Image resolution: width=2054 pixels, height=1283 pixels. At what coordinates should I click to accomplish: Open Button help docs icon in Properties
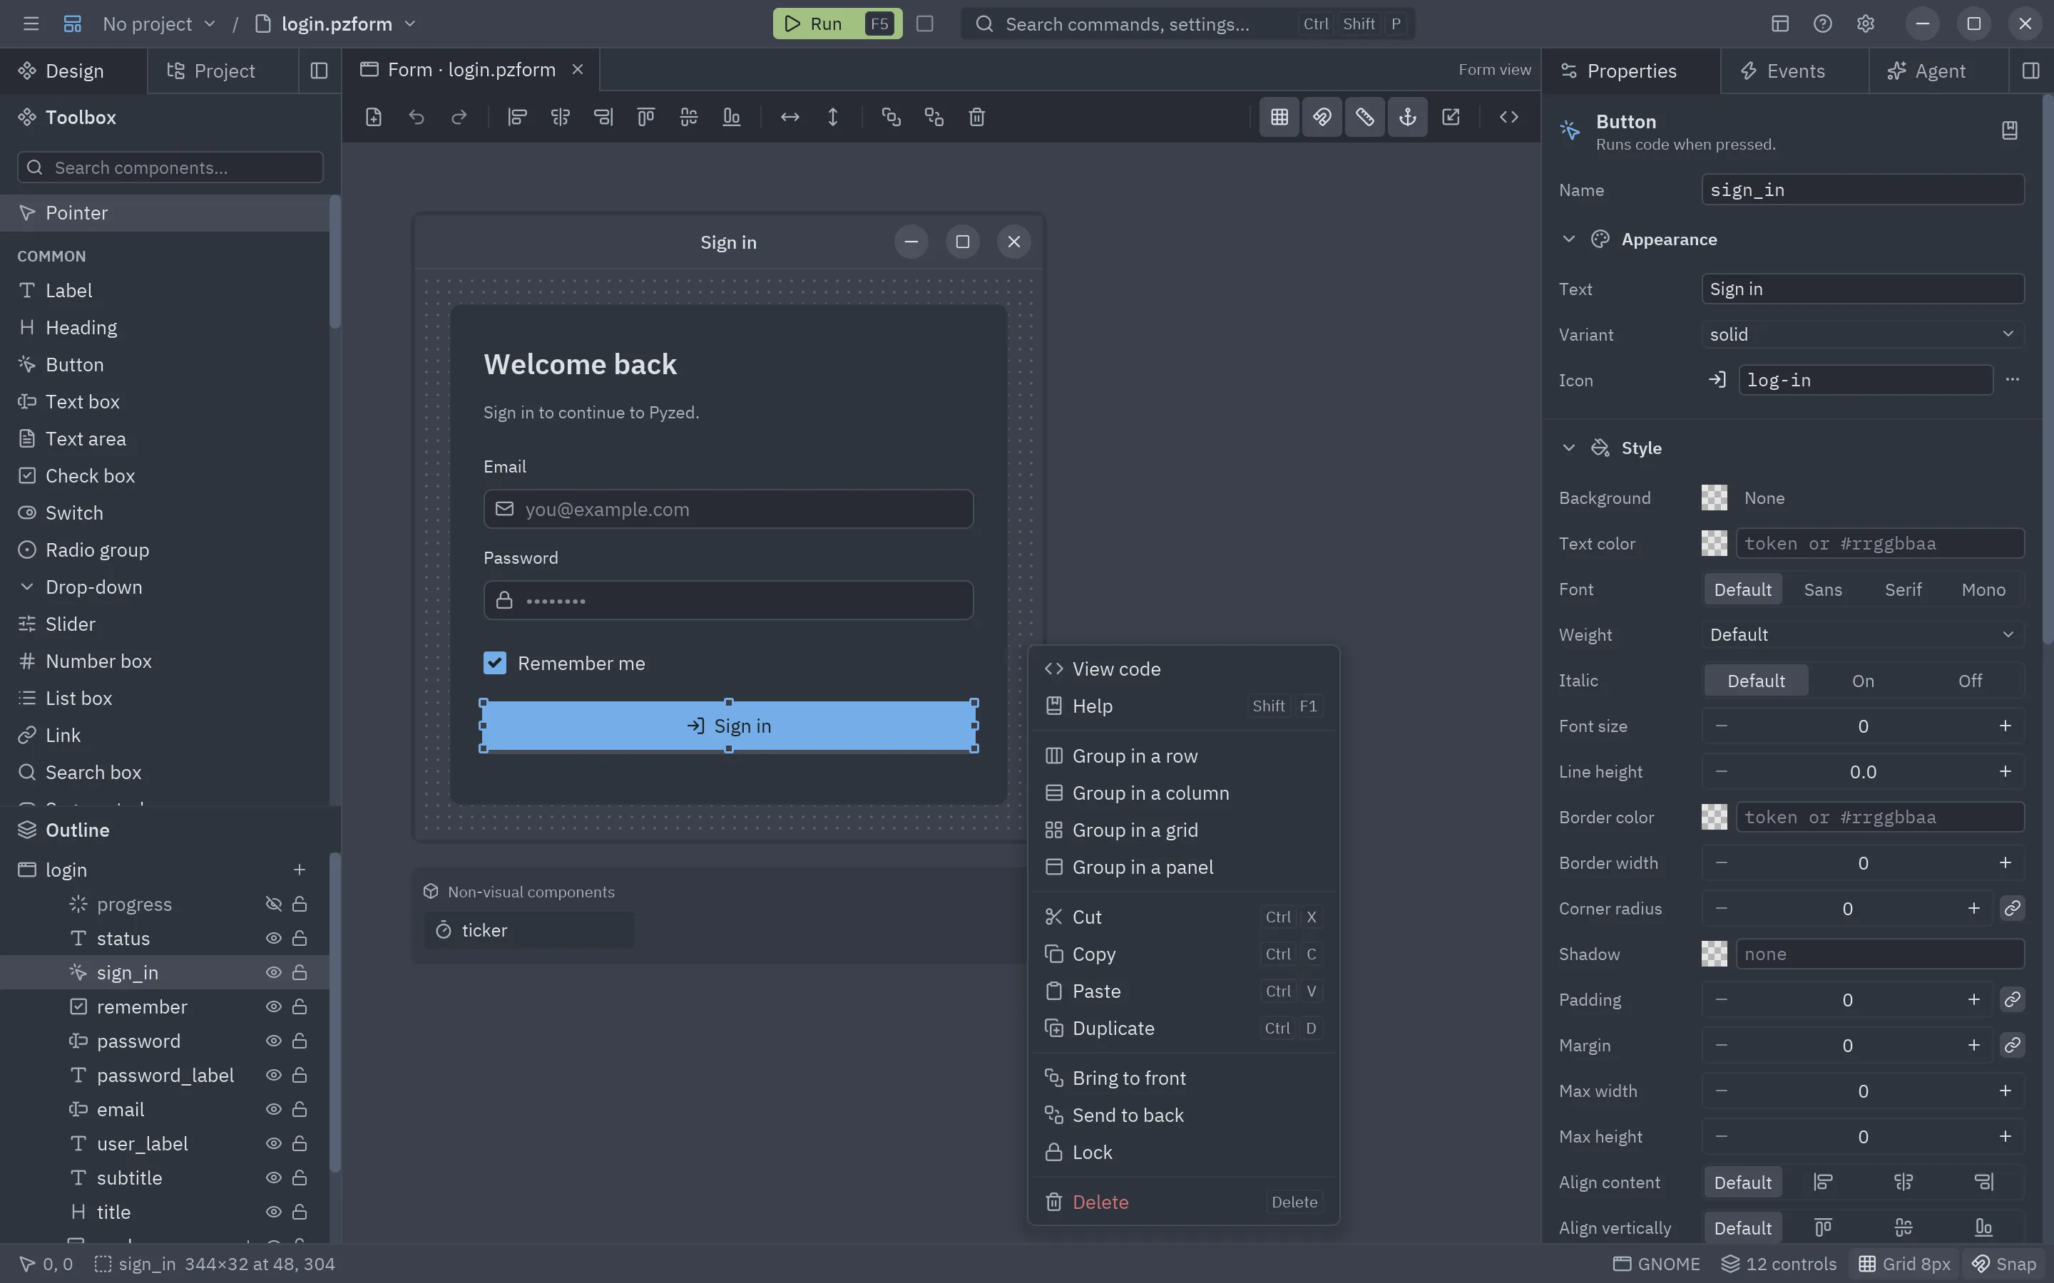point(2009,130)
